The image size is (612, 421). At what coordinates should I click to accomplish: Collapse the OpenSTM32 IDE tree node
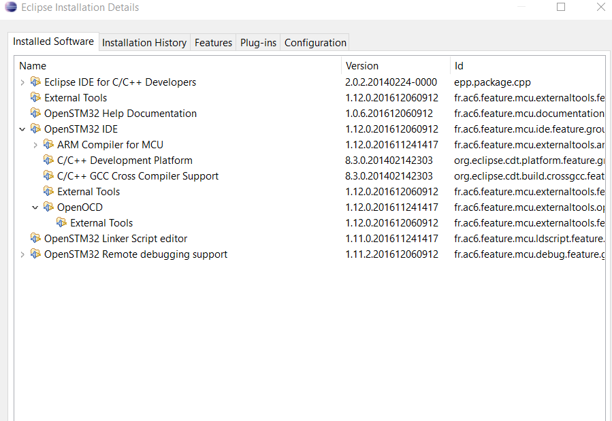pos(22,129)
